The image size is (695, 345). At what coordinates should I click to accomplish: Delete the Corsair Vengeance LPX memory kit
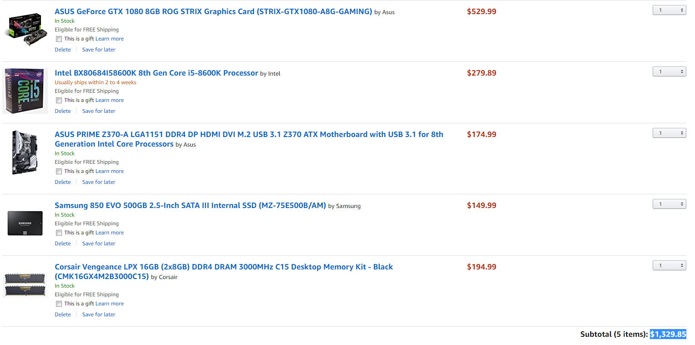[x=63, y=315]
